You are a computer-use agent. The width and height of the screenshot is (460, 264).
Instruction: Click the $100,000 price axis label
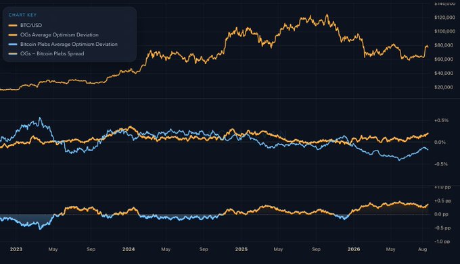(444, 31)
